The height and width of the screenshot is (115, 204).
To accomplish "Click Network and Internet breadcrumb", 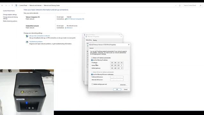I will (35, 5).
